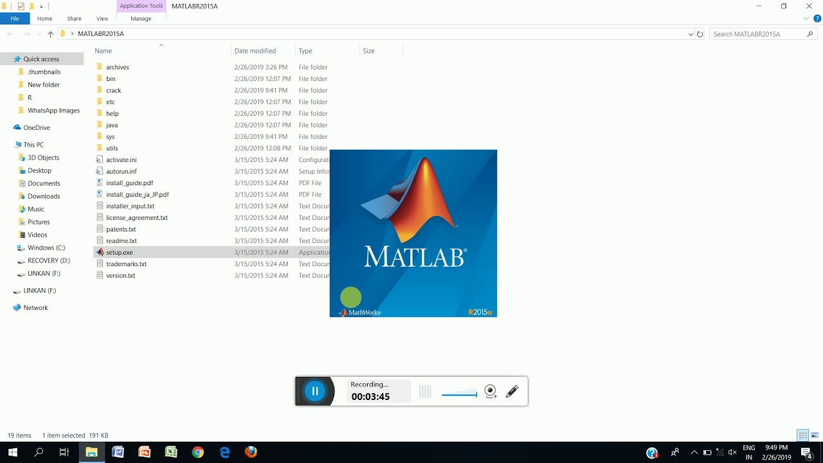Screen dimensions: 823x463
Task: Click the search magnifier icon
Action: click(x=810, y=34)
